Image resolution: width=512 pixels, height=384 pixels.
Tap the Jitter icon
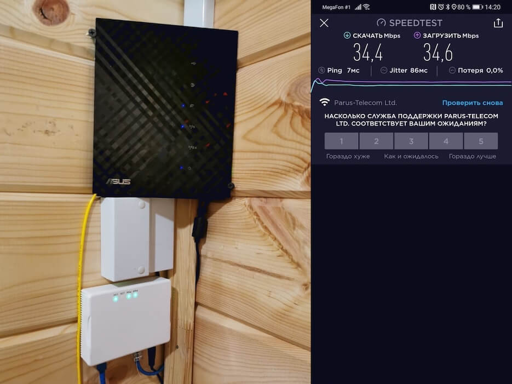point(384,70)
